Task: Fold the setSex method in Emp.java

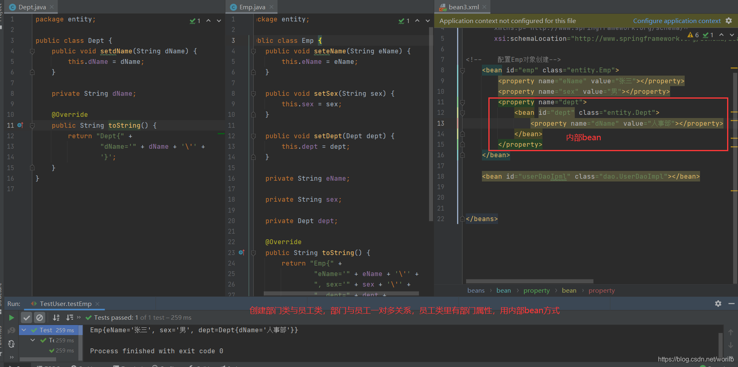Action: tap(253, 94)
